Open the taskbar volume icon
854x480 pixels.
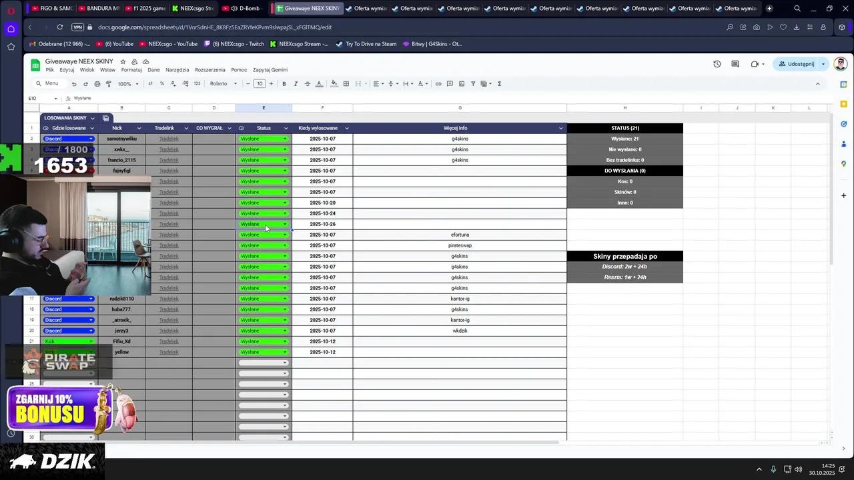click(800, 469)
